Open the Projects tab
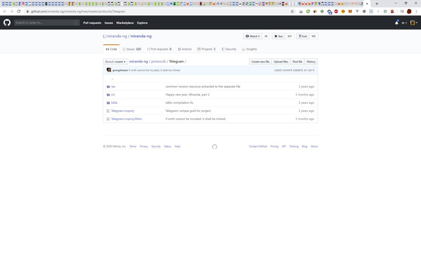 pyautogui.click(x=207, y=49)
